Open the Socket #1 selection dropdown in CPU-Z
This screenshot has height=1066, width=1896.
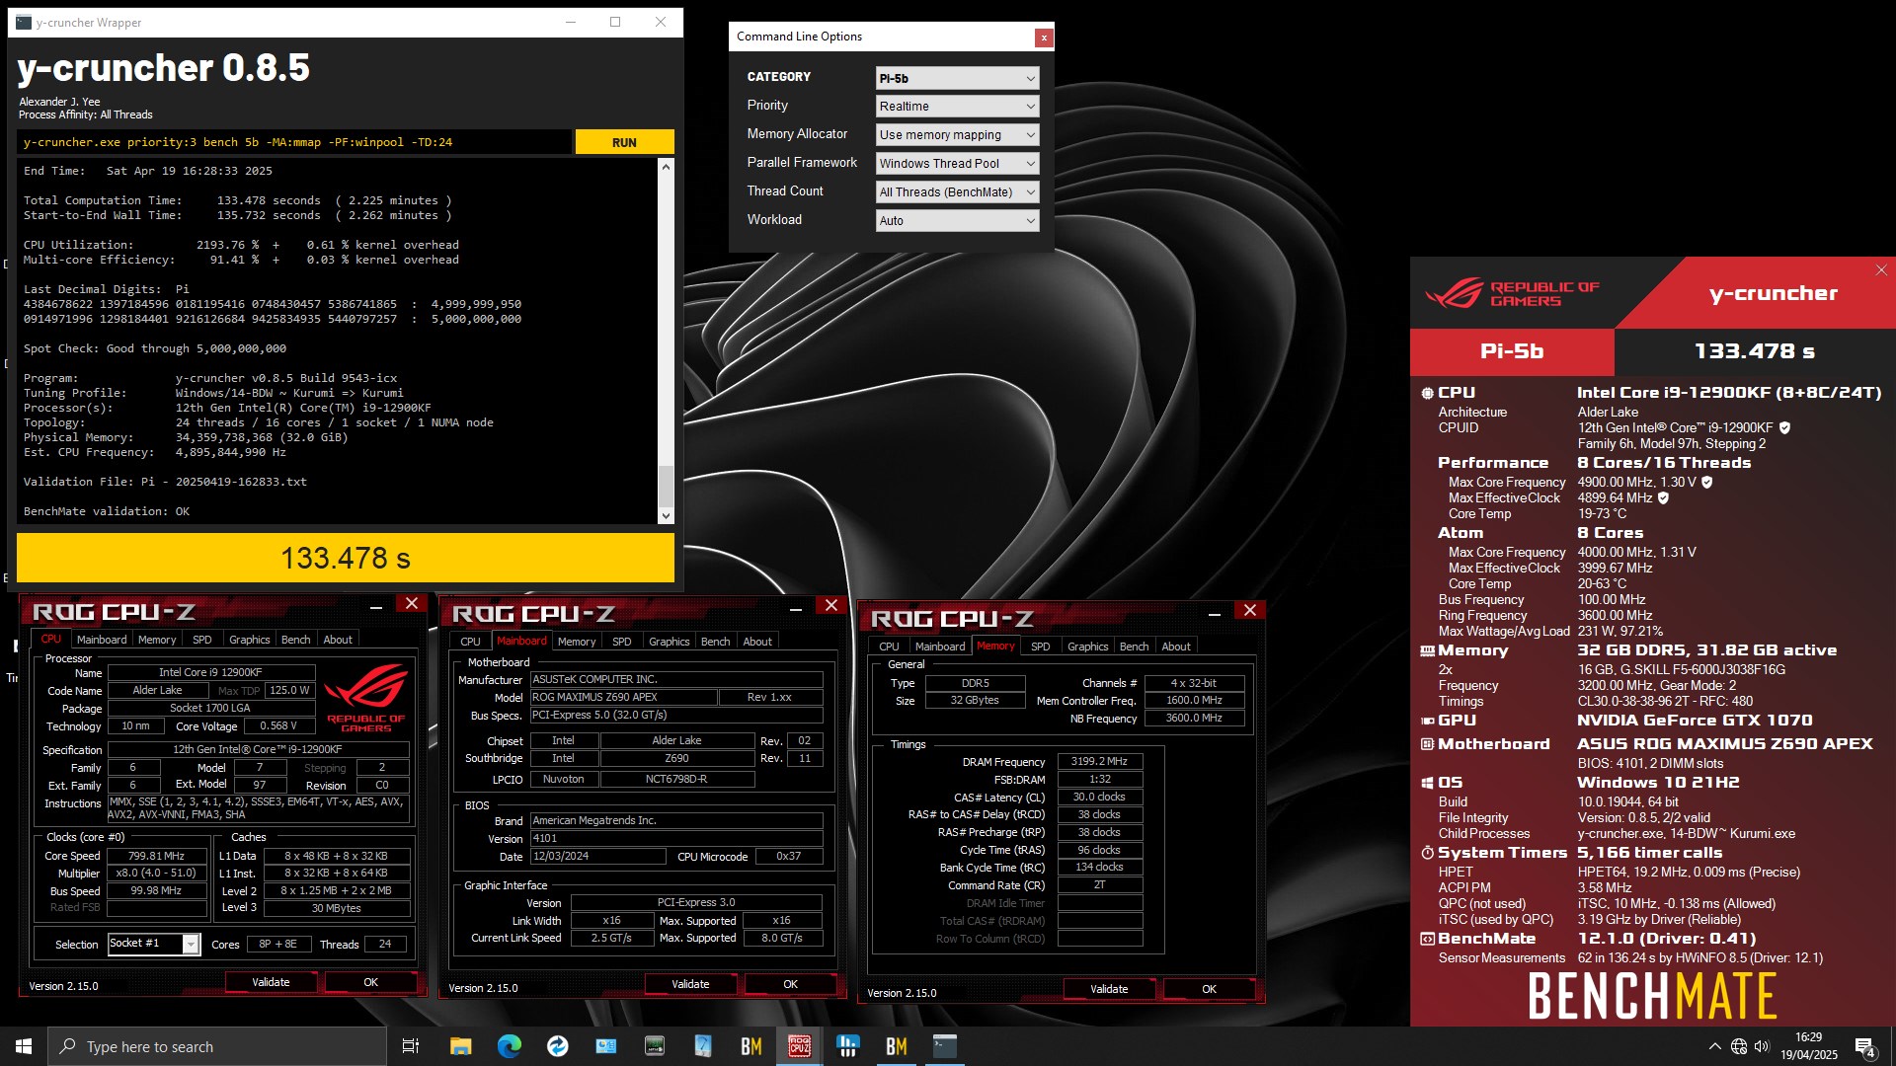(154, 944)
